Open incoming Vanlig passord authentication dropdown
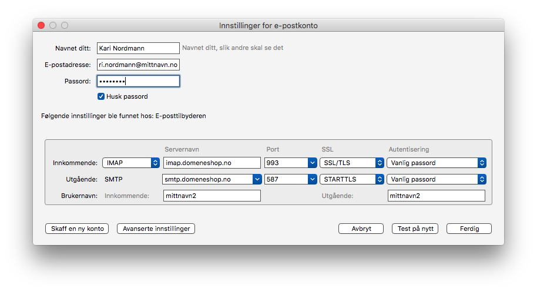Image resolution: width=537 pixels, height=292 pixels. [437, 163]
